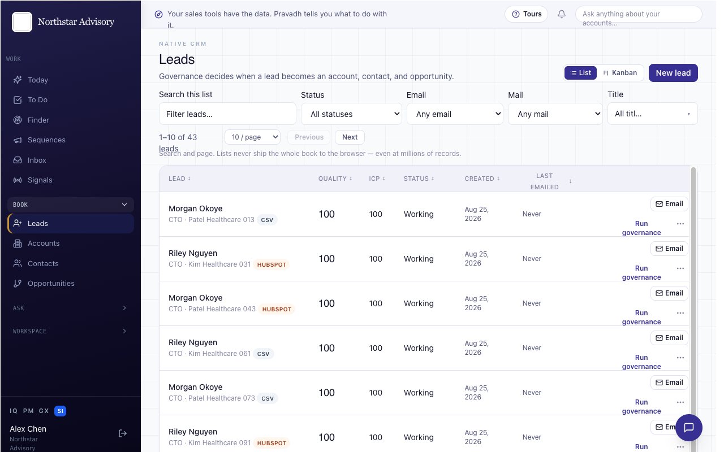
Task: Open more options for Riley Nguyen Kim Healthcare 031
Action: 680,268
